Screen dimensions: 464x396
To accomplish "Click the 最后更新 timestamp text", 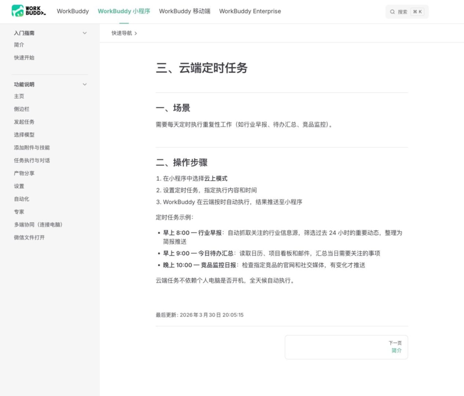I will tap(200, 315).
